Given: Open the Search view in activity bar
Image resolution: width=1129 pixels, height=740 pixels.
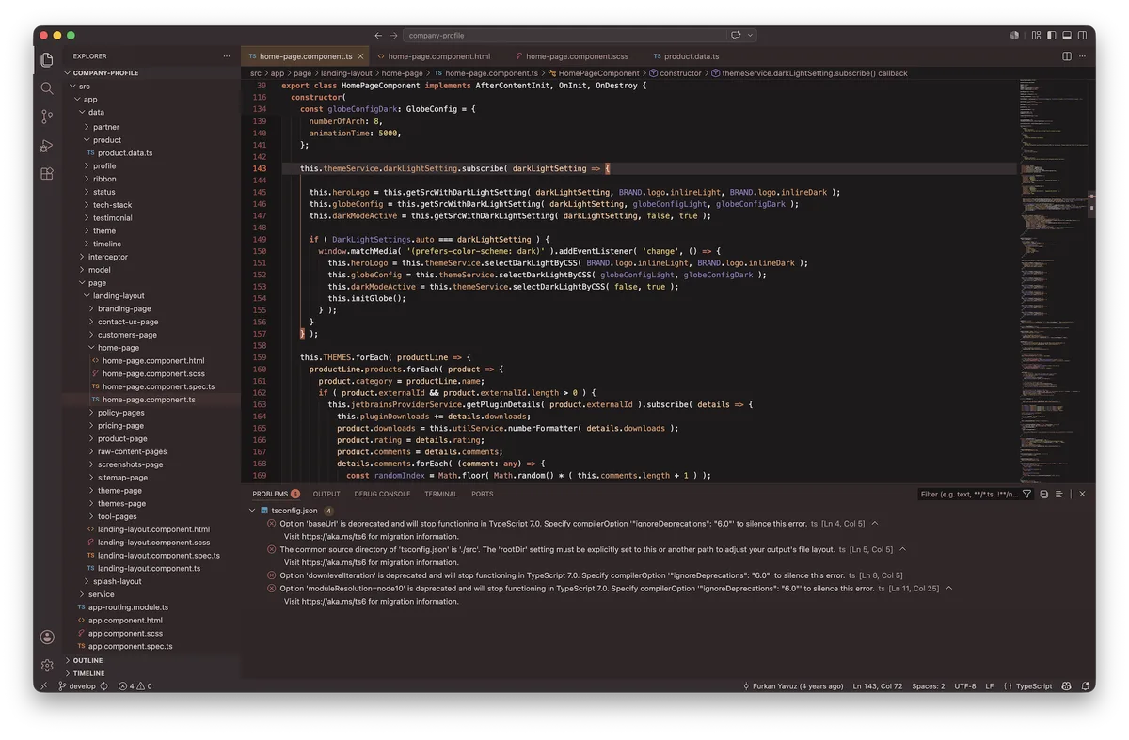Looking at the screenshot, I should click(47, 88).
